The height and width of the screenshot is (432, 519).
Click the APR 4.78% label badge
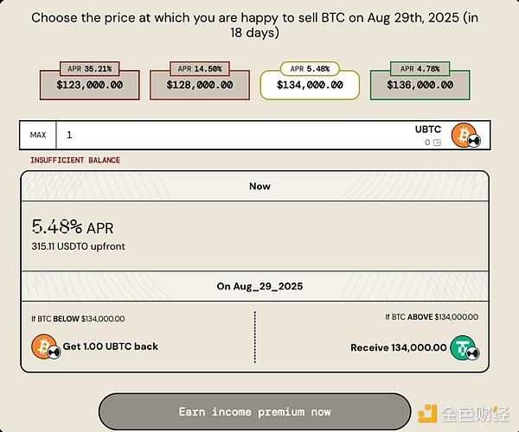tap(420, 69)
